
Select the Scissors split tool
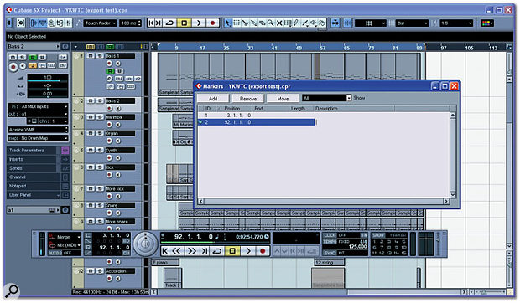point(245,23)
